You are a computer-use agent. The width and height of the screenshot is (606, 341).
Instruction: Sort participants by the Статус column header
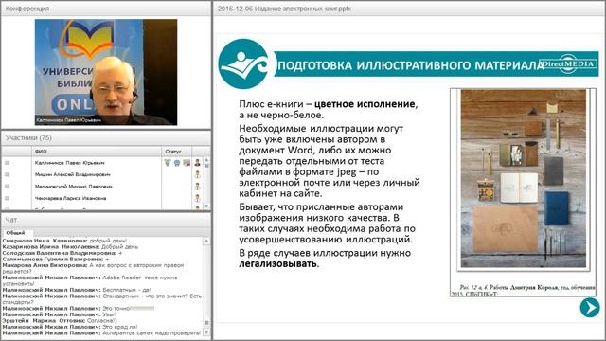point(176,152)
